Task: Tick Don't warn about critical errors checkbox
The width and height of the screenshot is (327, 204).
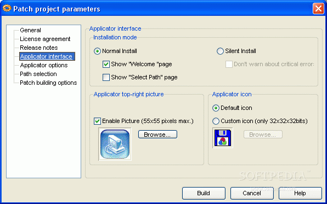Action: point(229,64)
